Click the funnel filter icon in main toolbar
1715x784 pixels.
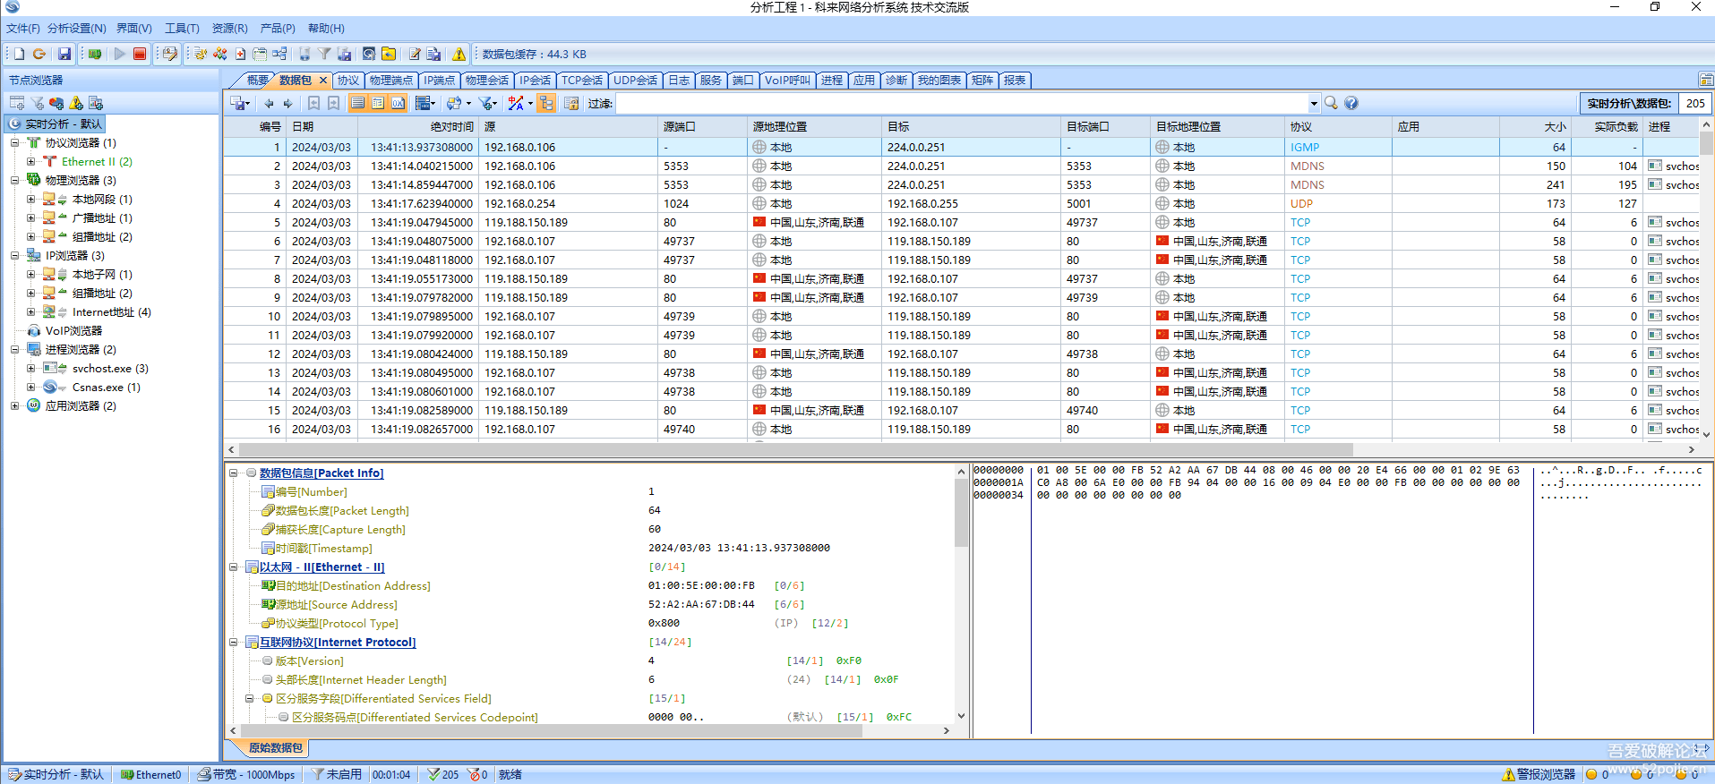324,54
